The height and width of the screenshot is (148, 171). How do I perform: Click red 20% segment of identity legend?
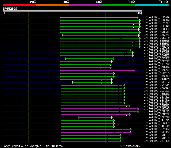coord(19,5)
